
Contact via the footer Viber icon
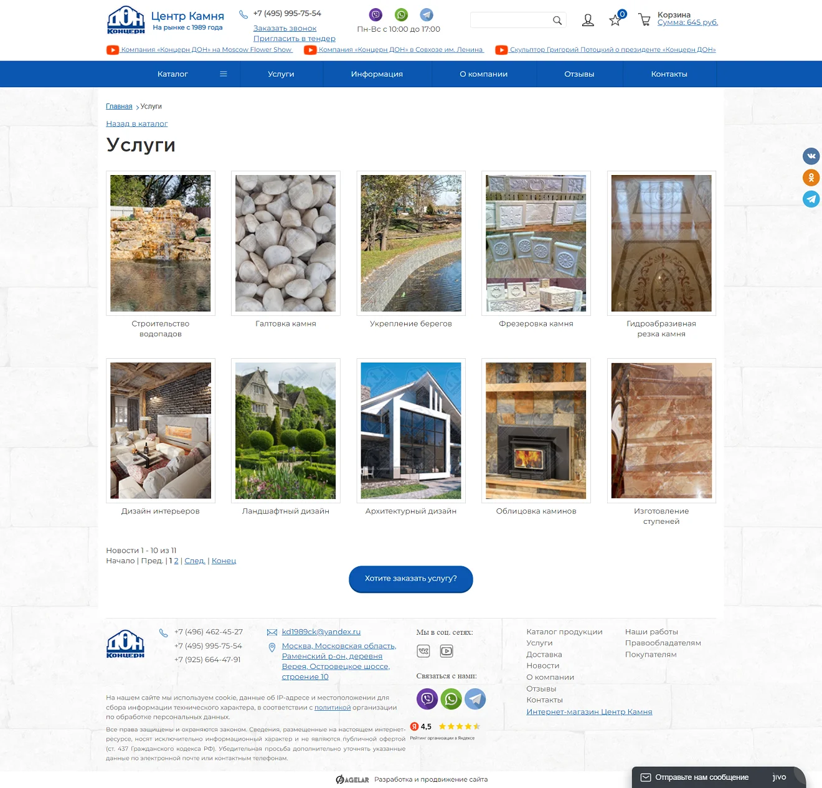coord(427,699)
